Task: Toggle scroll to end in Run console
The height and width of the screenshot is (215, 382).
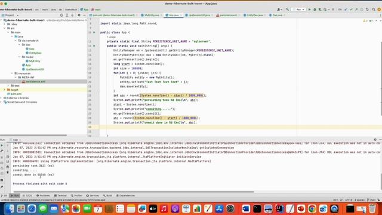Action: (8, 161)
